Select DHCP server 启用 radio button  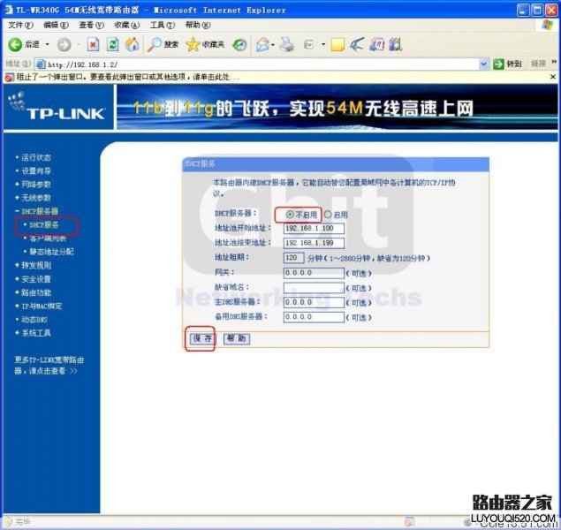pos(328,215)
